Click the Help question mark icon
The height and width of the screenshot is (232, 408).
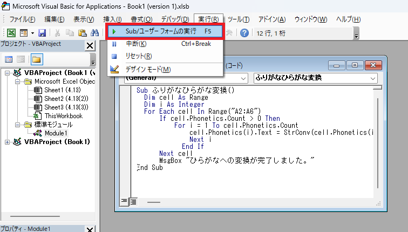tap(244, 33)
